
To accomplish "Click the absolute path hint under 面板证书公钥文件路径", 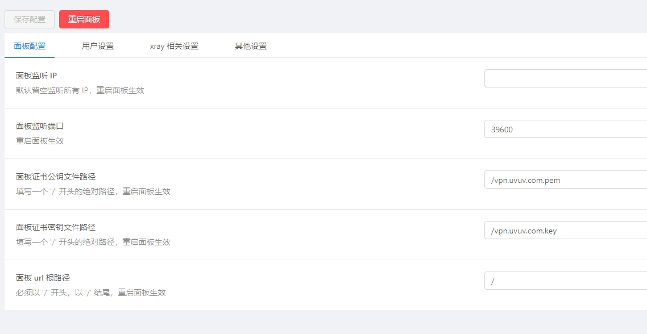I will pyautogui.click(x=93, y=191).
